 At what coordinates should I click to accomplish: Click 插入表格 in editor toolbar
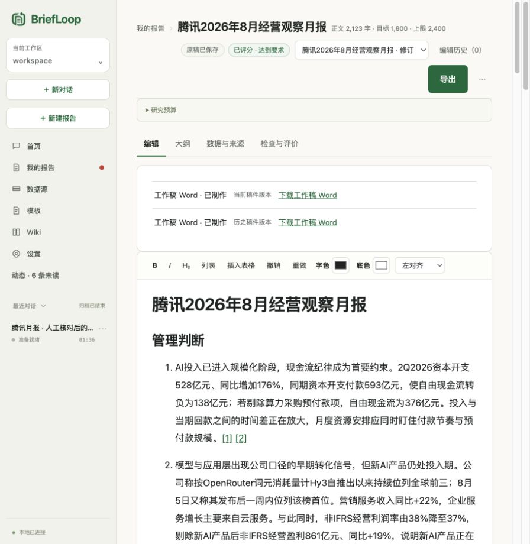click(241, 265)
